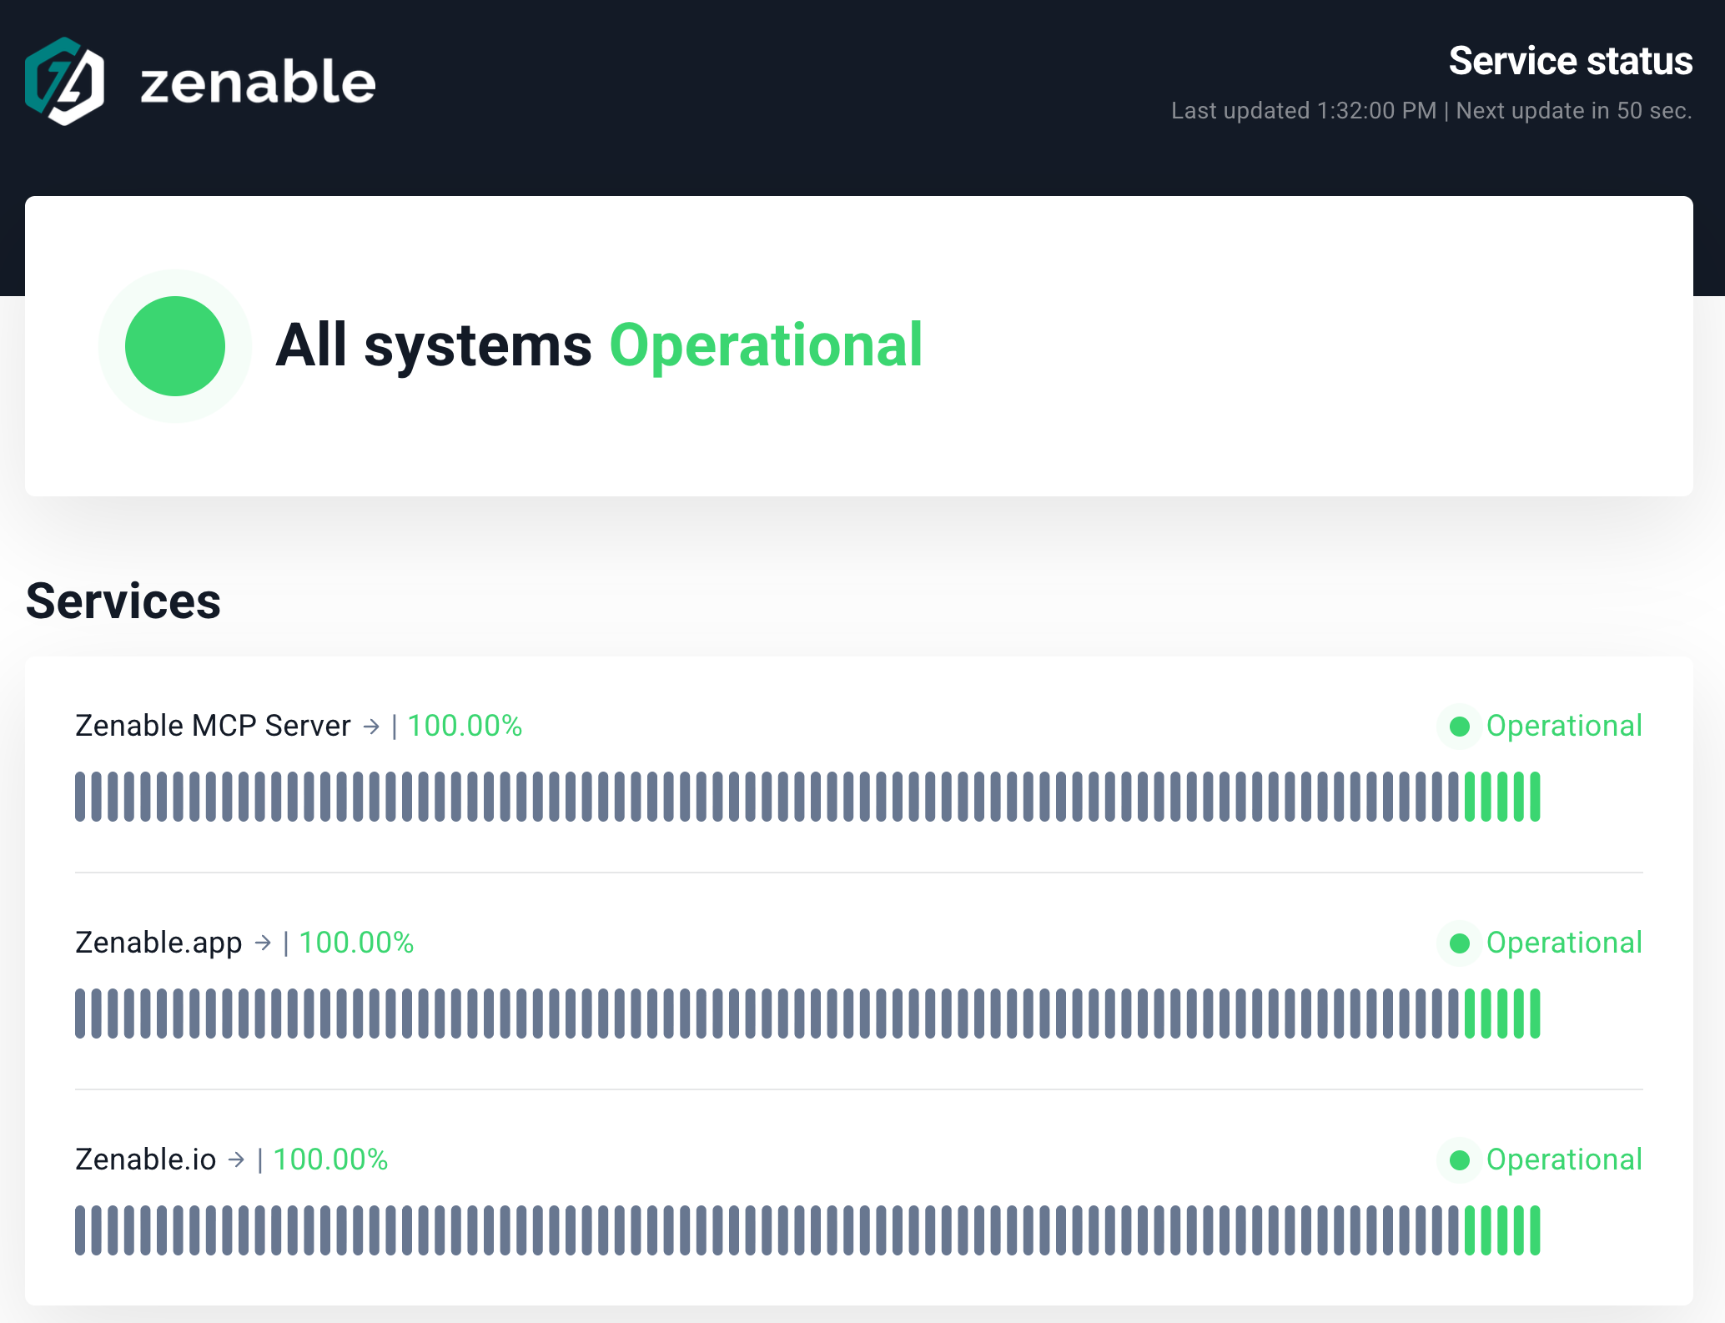Click the first gray uptime bar of Zenable.io
The height and width of the screenshot is (1323, 1725).
(x=80, y=1230)
